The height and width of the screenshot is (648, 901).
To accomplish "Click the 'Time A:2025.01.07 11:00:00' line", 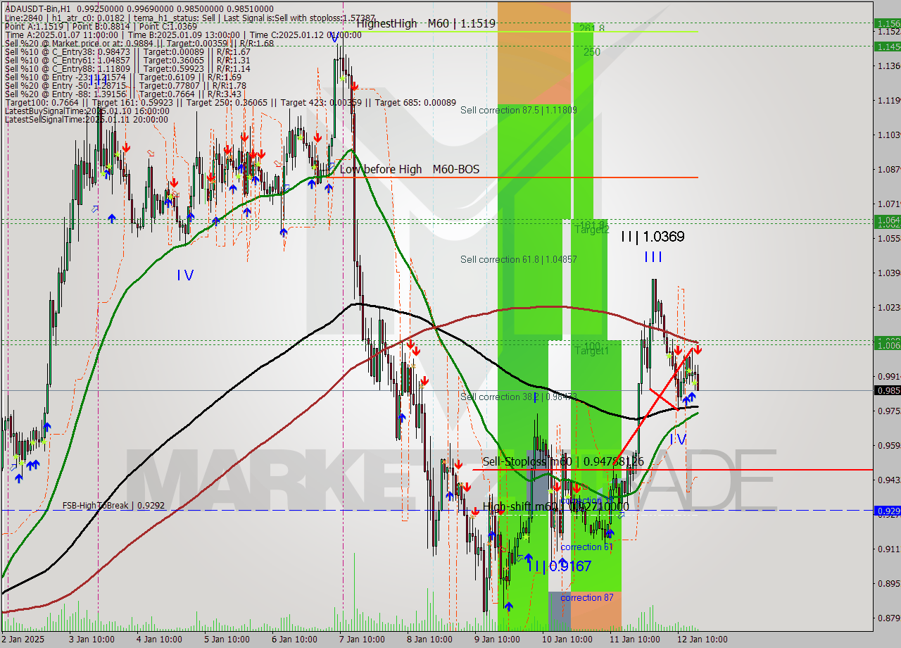I will coord(182,35).
